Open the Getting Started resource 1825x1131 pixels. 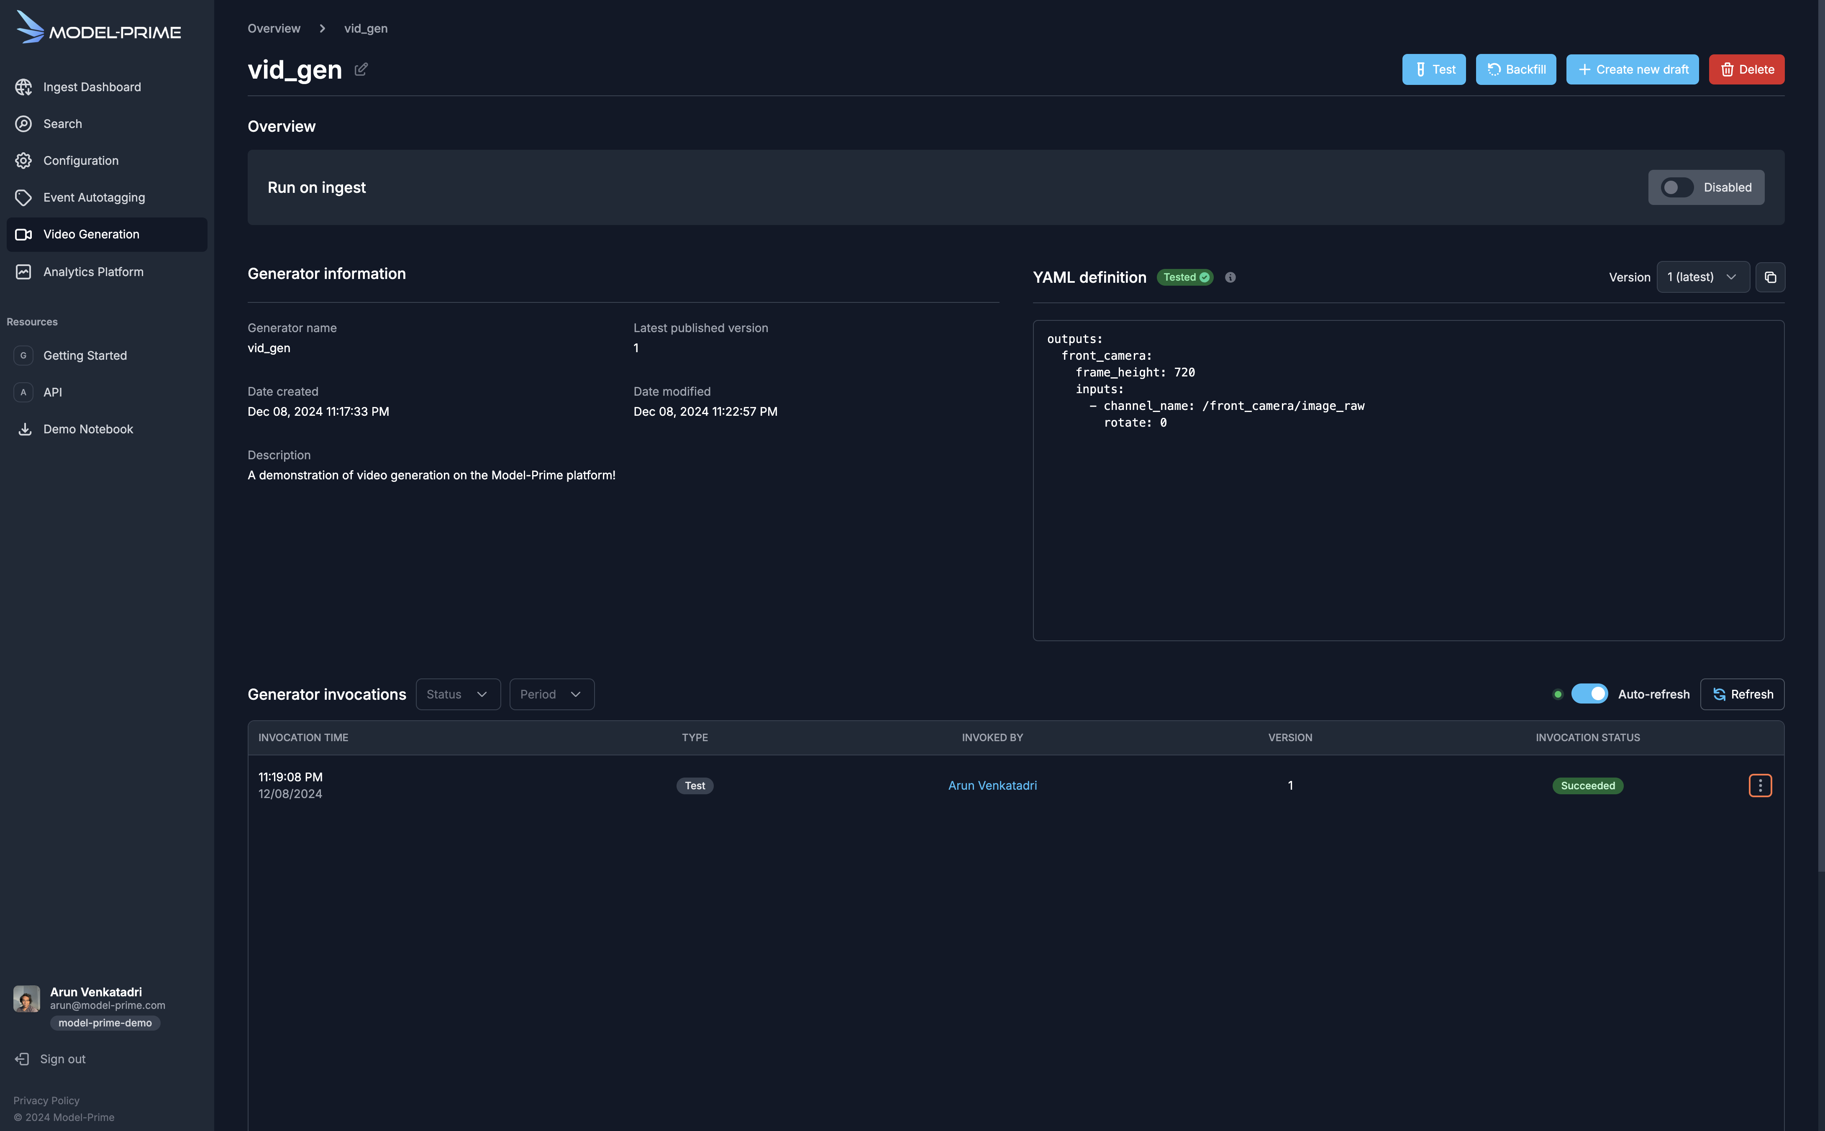coord(107,355)
